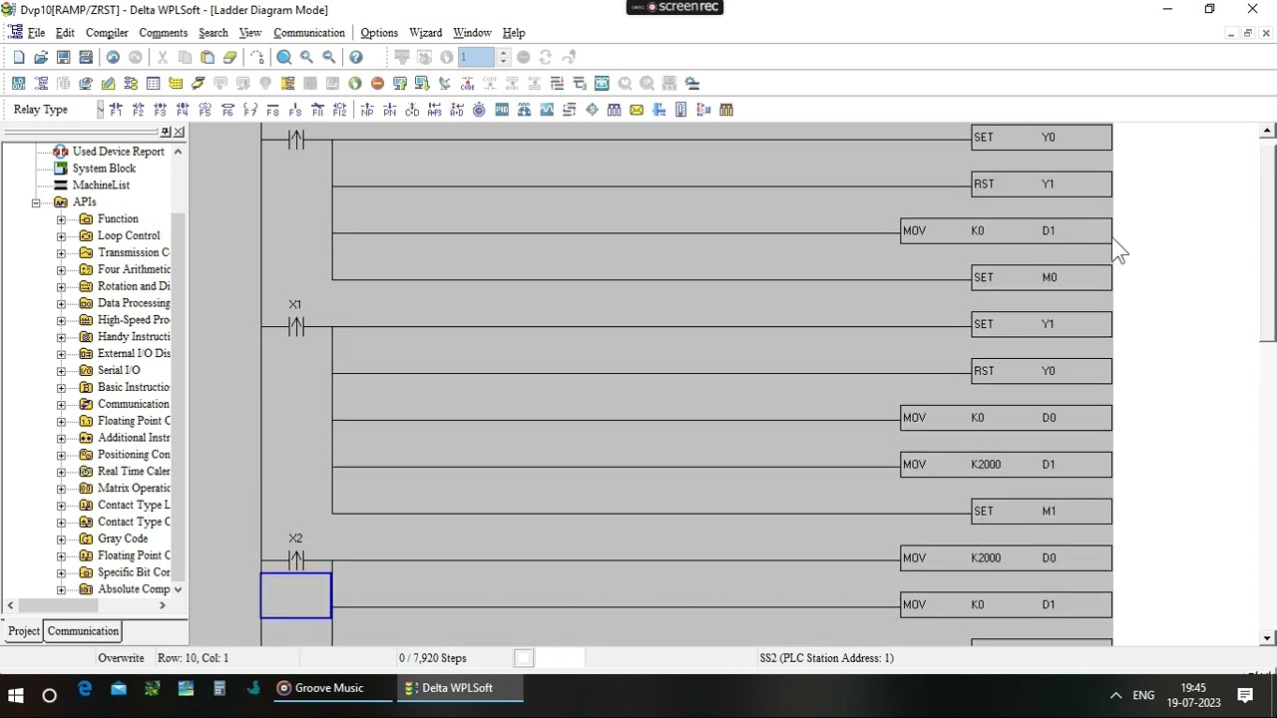Click the yellow envelope toolbar icon

(637, 110)
